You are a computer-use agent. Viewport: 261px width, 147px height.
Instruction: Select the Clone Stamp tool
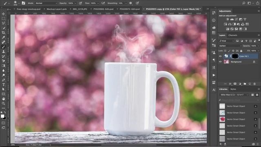3,51
